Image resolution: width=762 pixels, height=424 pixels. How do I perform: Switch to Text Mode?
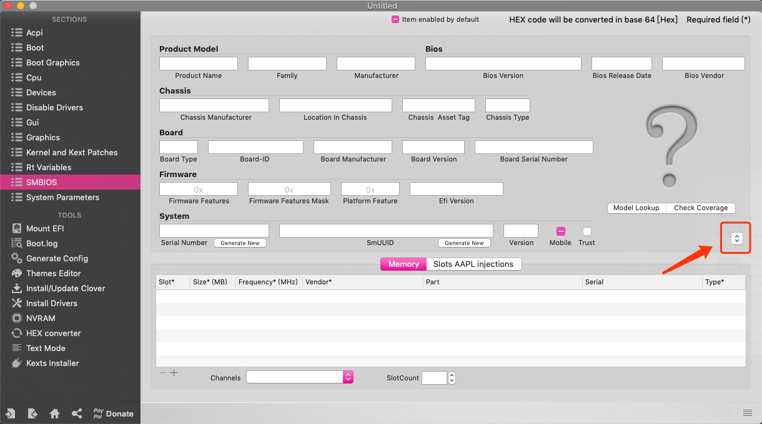(46, 348)
